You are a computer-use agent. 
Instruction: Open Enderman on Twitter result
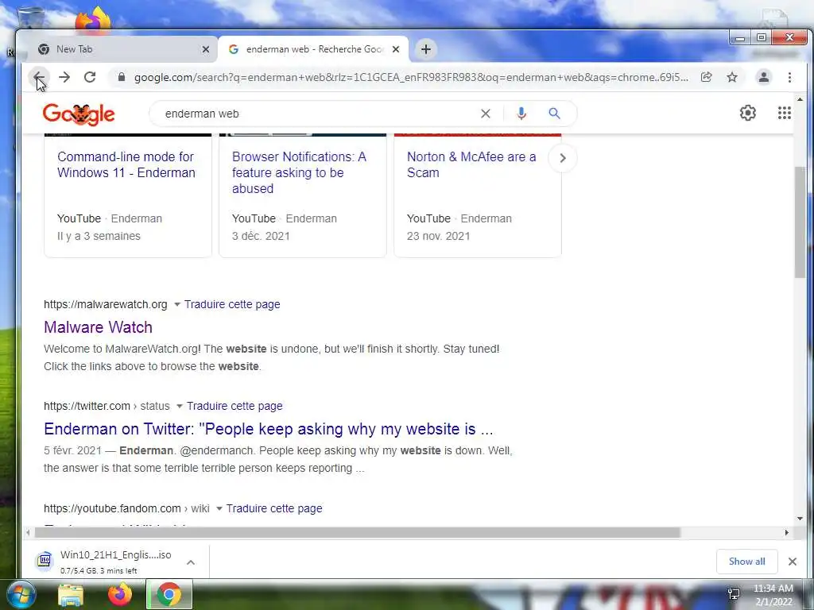[x=269, y=429]
